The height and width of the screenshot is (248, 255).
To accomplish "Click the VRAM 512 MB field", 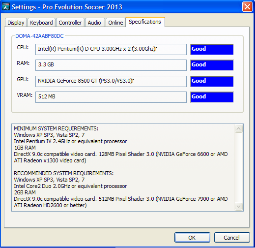I will pos(111,97).
